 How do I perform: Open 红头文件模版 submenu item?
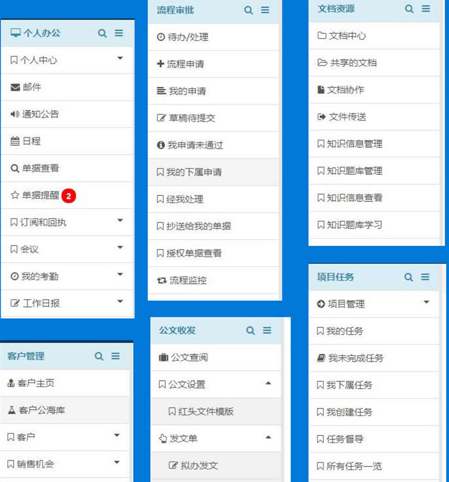(x=216, y=412)
